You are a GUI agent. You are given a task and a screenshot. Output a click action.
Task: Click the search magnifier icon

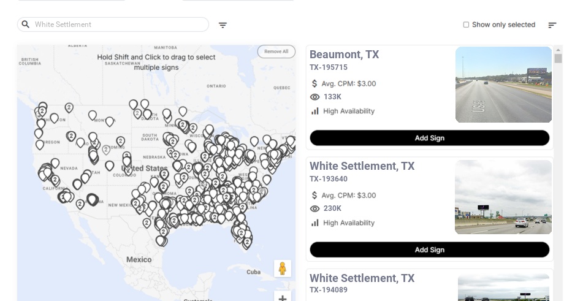coord(25,25)
